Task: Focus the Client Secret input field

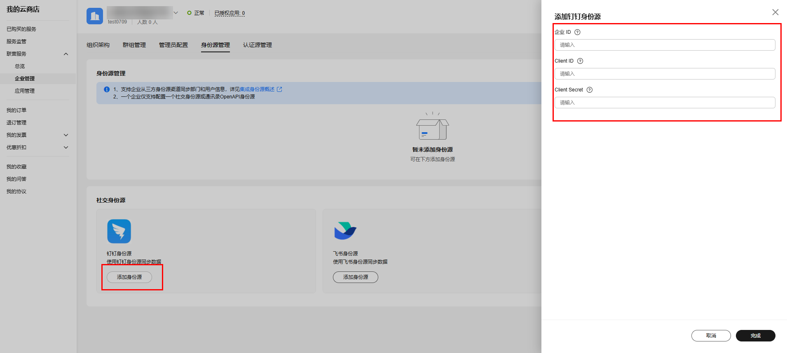Action: 665,103
